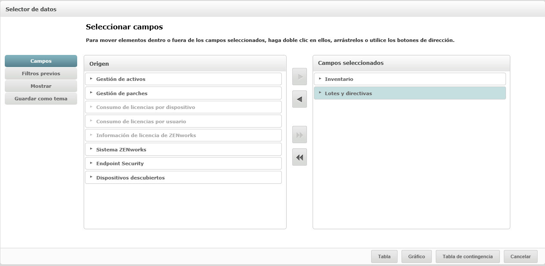The height and width of the screenshot is (266, 545).
Task: Expand the Gestión de parches group
Action: [91, 93]
